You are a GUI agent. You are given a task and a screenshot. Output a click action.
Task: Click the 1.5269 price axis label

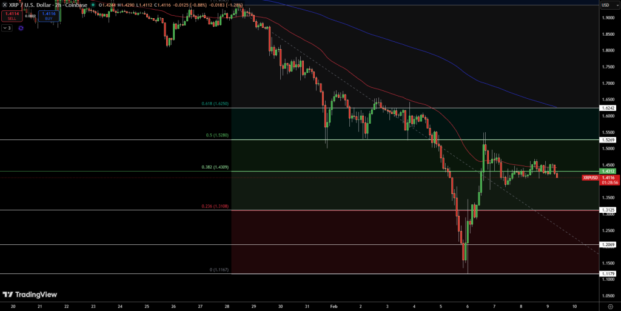click(x=608, y=140)
